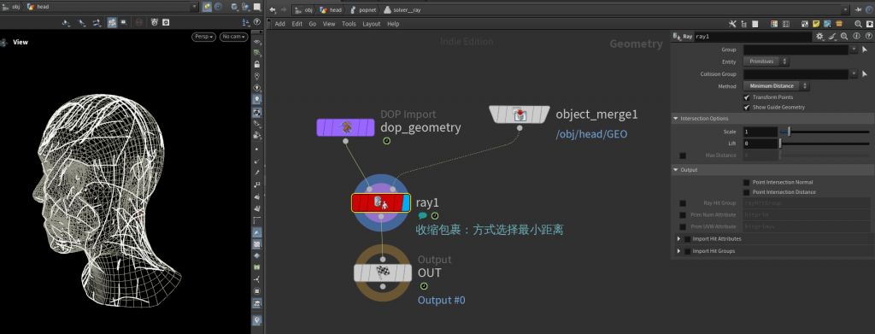Open the Help menu
The width and height of the screenshot is (875, 334).
tap(393, 24)
